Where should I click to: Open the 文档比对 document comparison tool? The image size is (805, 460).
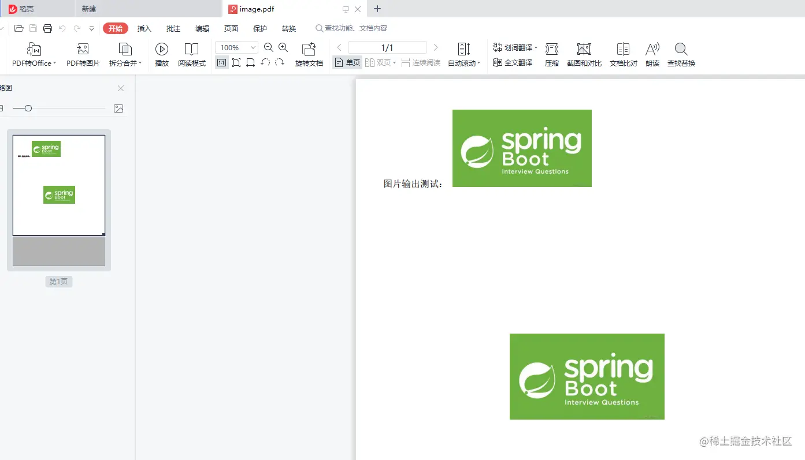point(624,55)
